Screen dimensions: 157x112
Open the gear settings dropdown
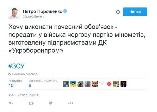pyautogui.click(x=118, y=12)
